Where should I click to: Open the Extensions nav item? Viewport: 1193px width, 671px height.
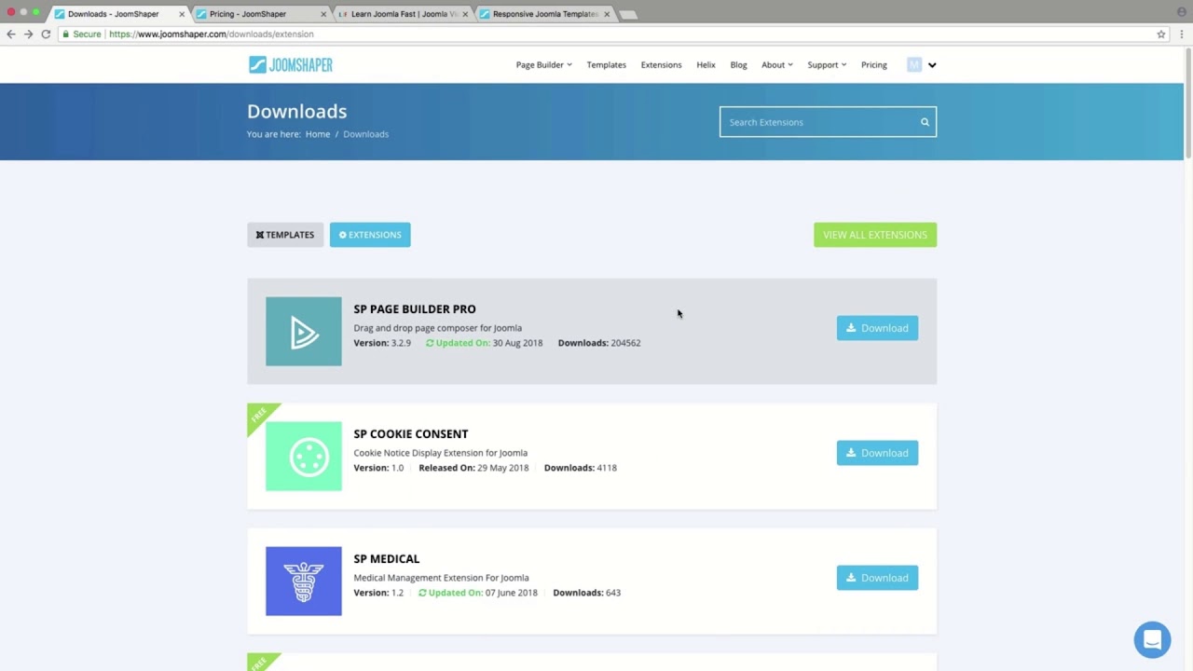tap(661, 65)
